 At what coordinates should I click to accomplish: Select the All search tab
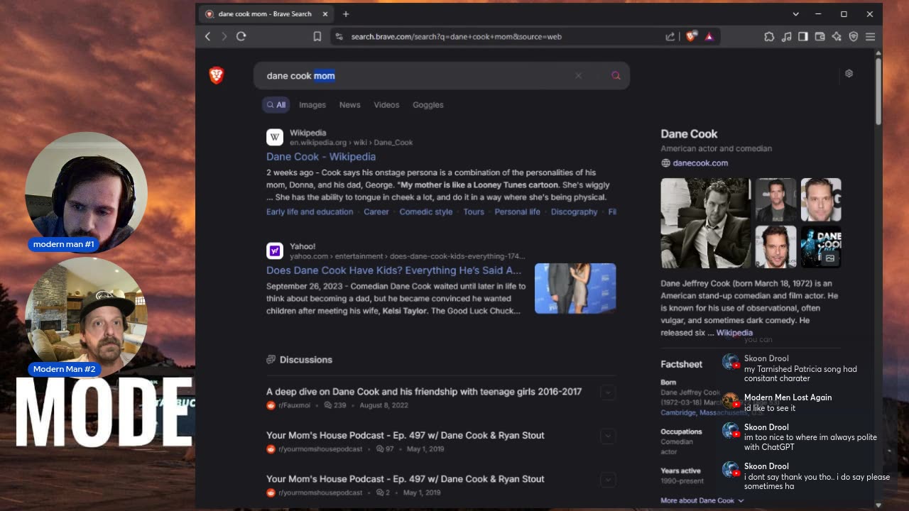pyautogui.click(x=276, y=105)
